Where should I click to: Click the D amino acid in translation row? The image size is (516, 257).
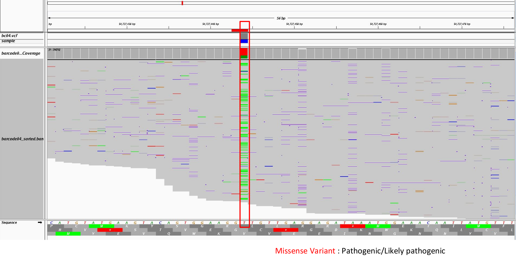pos(336,230)
